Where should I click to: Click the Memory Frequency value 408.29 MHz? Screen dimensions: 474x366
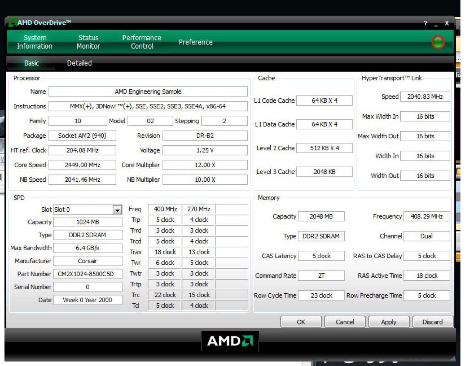pyautogui.click(x=427, y=216)
